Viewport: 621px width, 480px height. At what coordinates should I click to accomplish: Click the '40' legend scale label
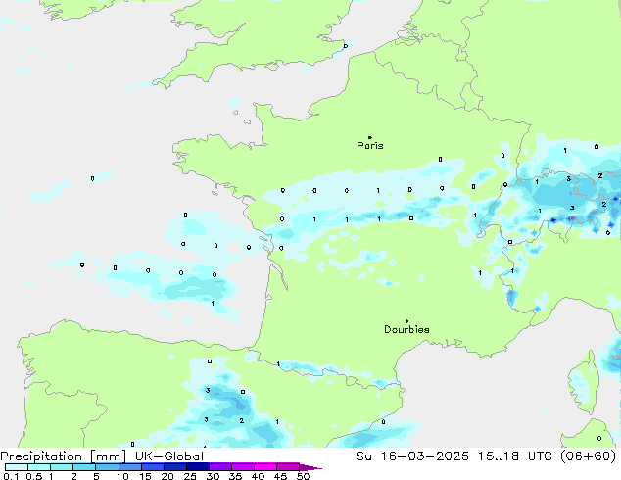coord(258,476)
